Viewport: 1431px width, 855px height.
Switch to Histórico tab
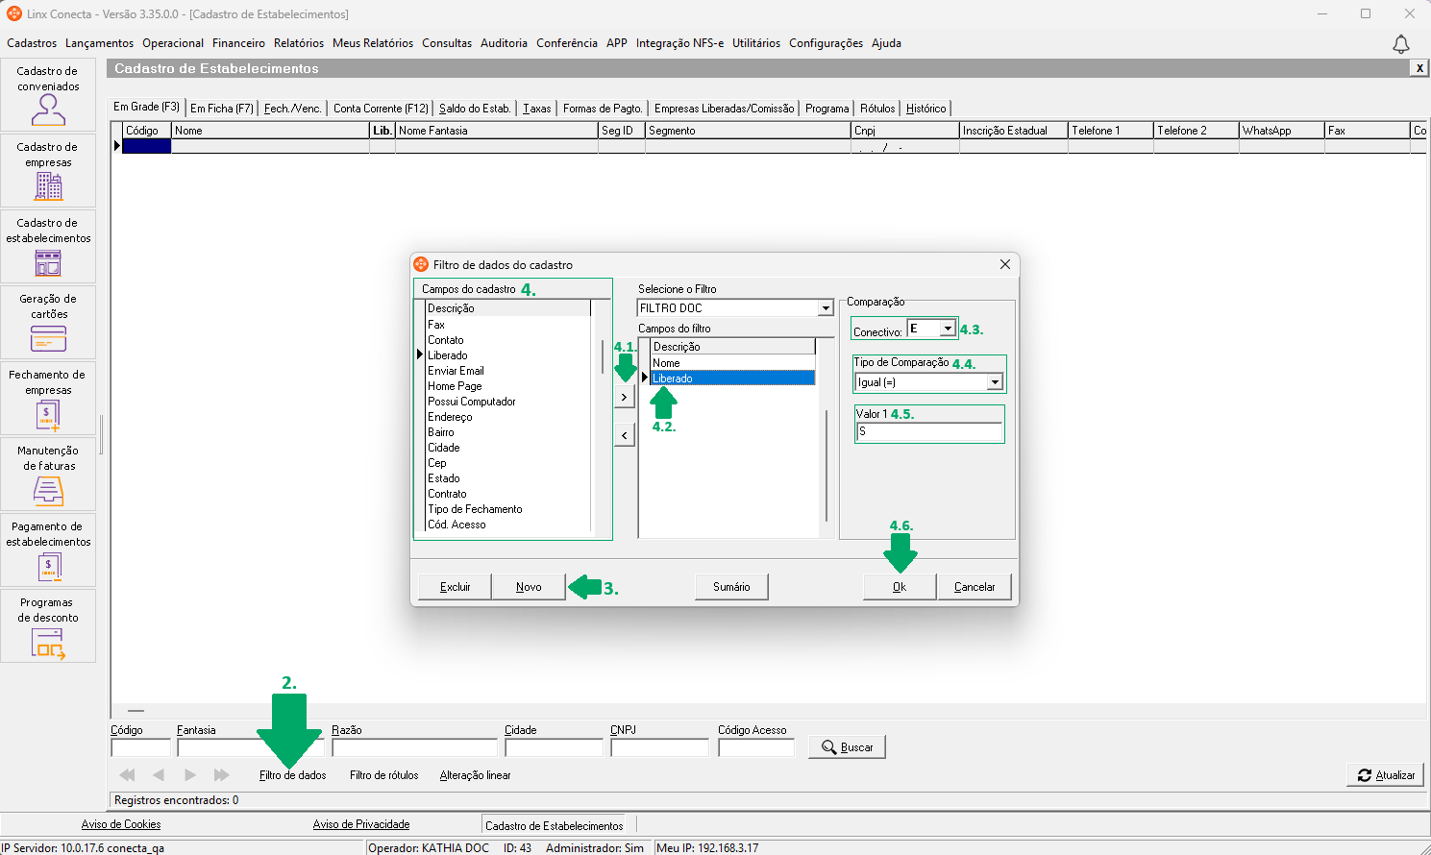point(926,109)
